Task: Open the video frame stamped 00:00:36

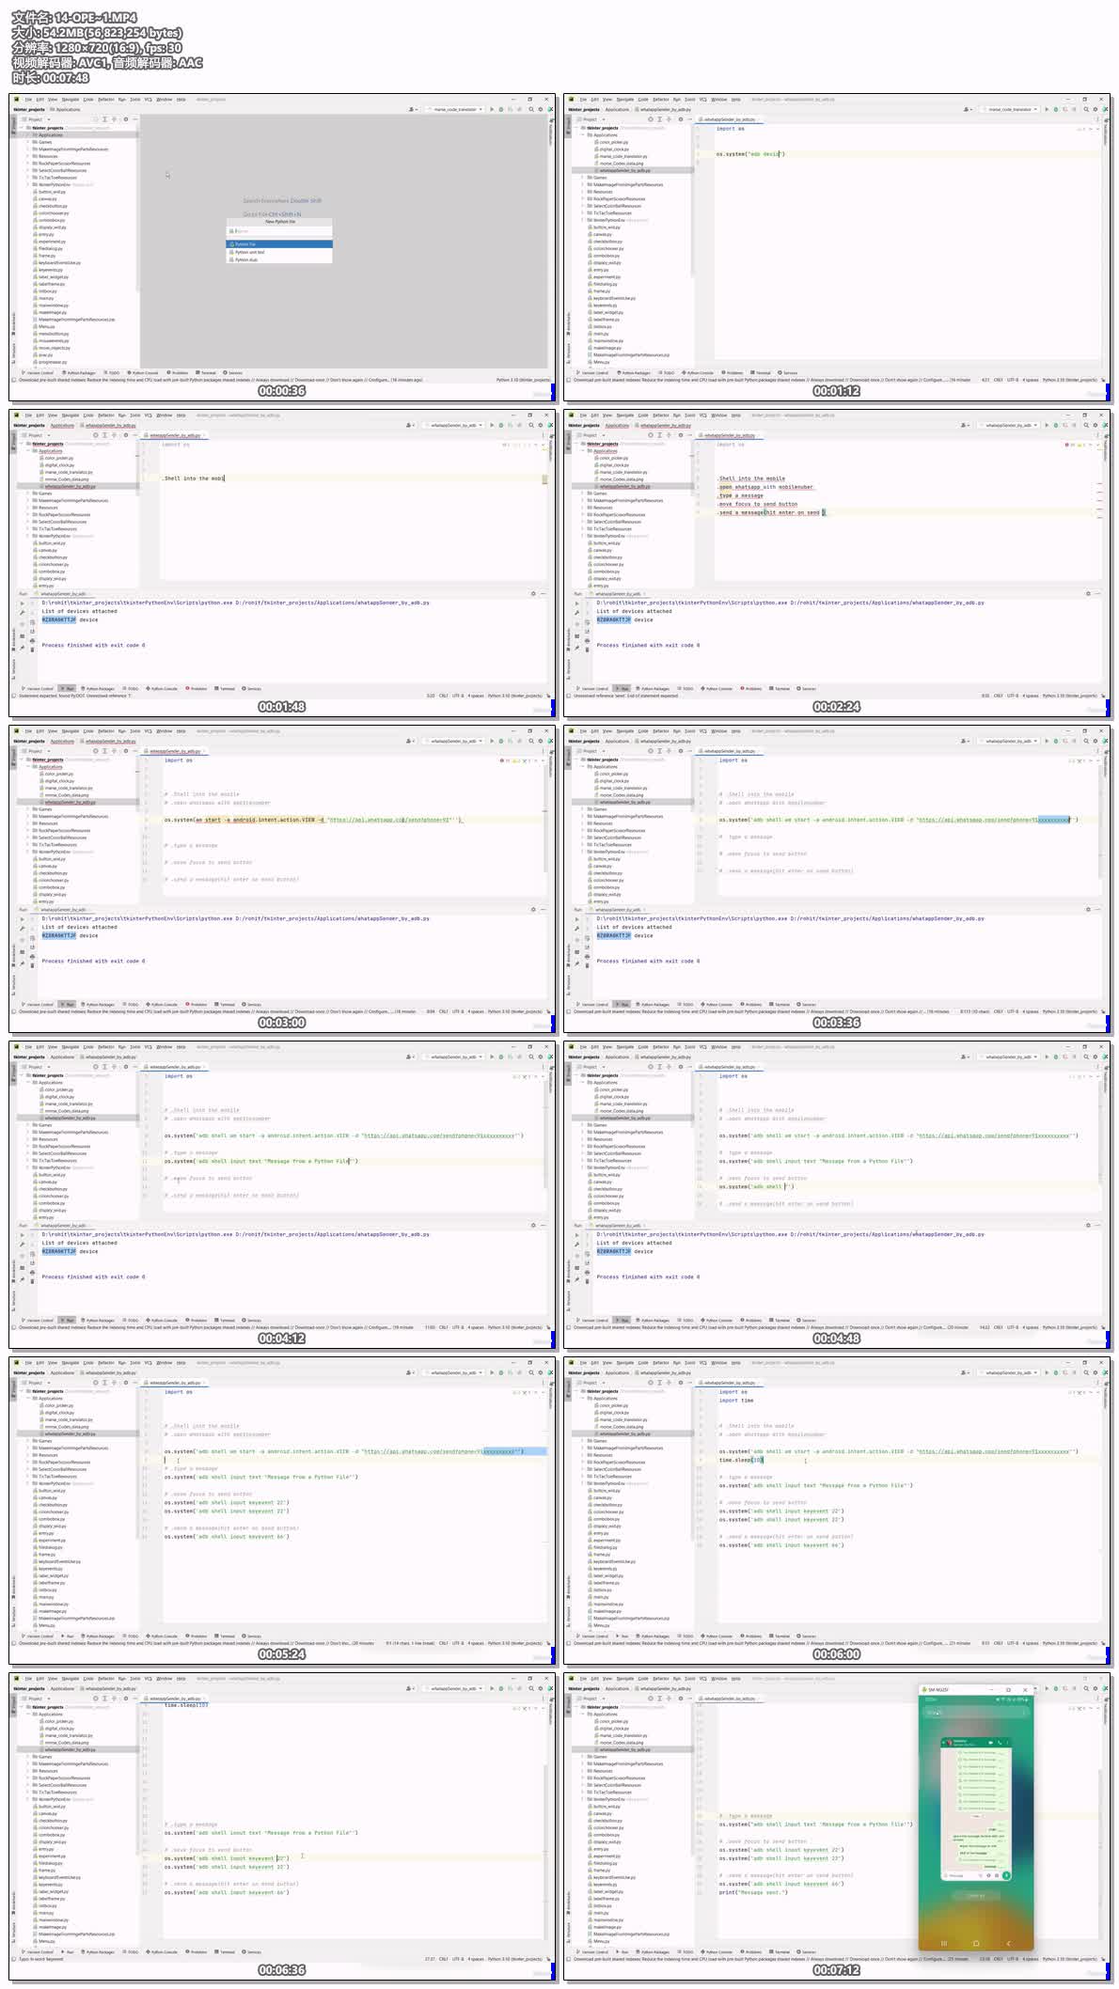Action: [282, 248]
